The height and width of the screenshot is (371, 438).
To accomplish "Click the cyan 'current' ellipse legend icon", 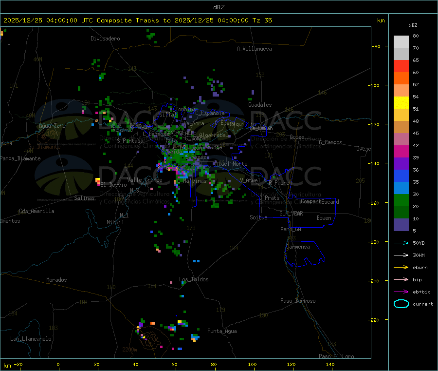I will click(401, 304).
